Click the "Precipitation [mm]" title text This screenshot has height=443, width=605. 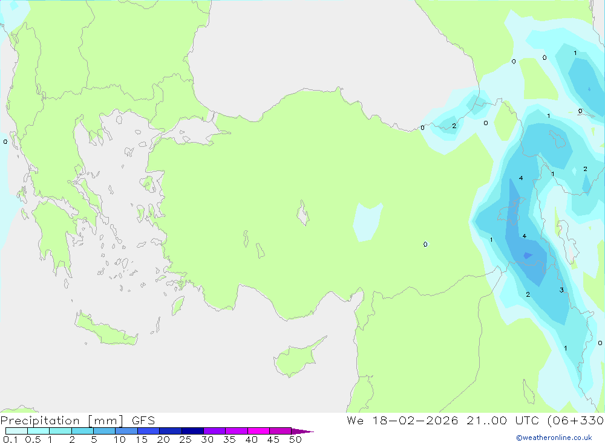62,421
